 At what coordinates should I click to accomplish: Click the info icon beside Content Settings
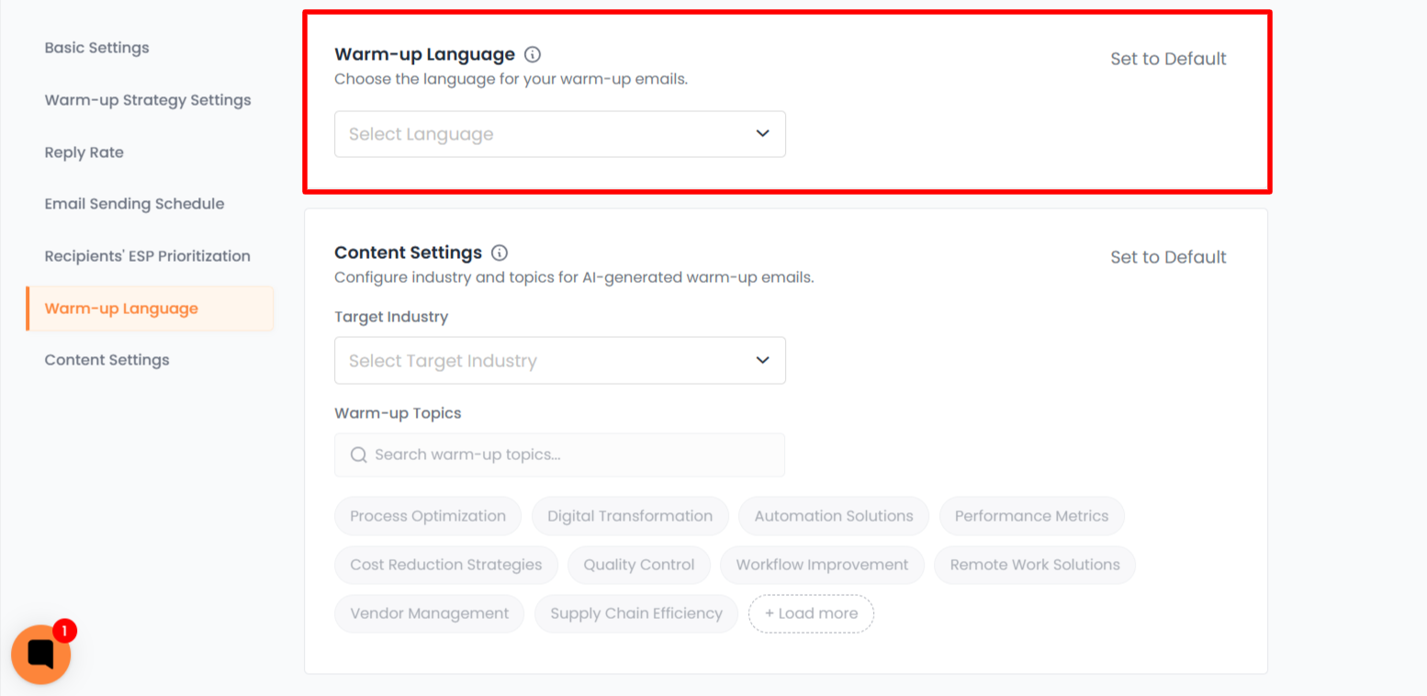click(500, 253)
